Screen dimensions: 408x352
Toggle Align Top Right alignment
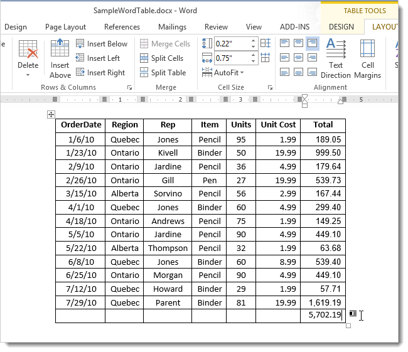[312, 43]
